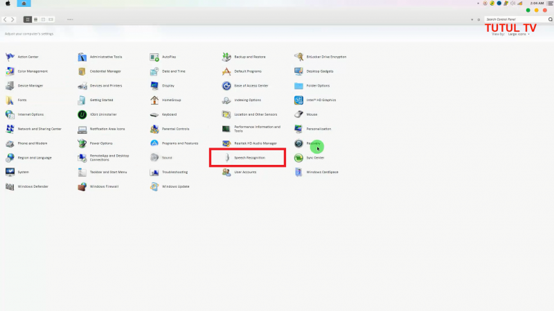Click Programs and Features link
554x311 pixels.
pyautogui.click(x=180, y=143)
